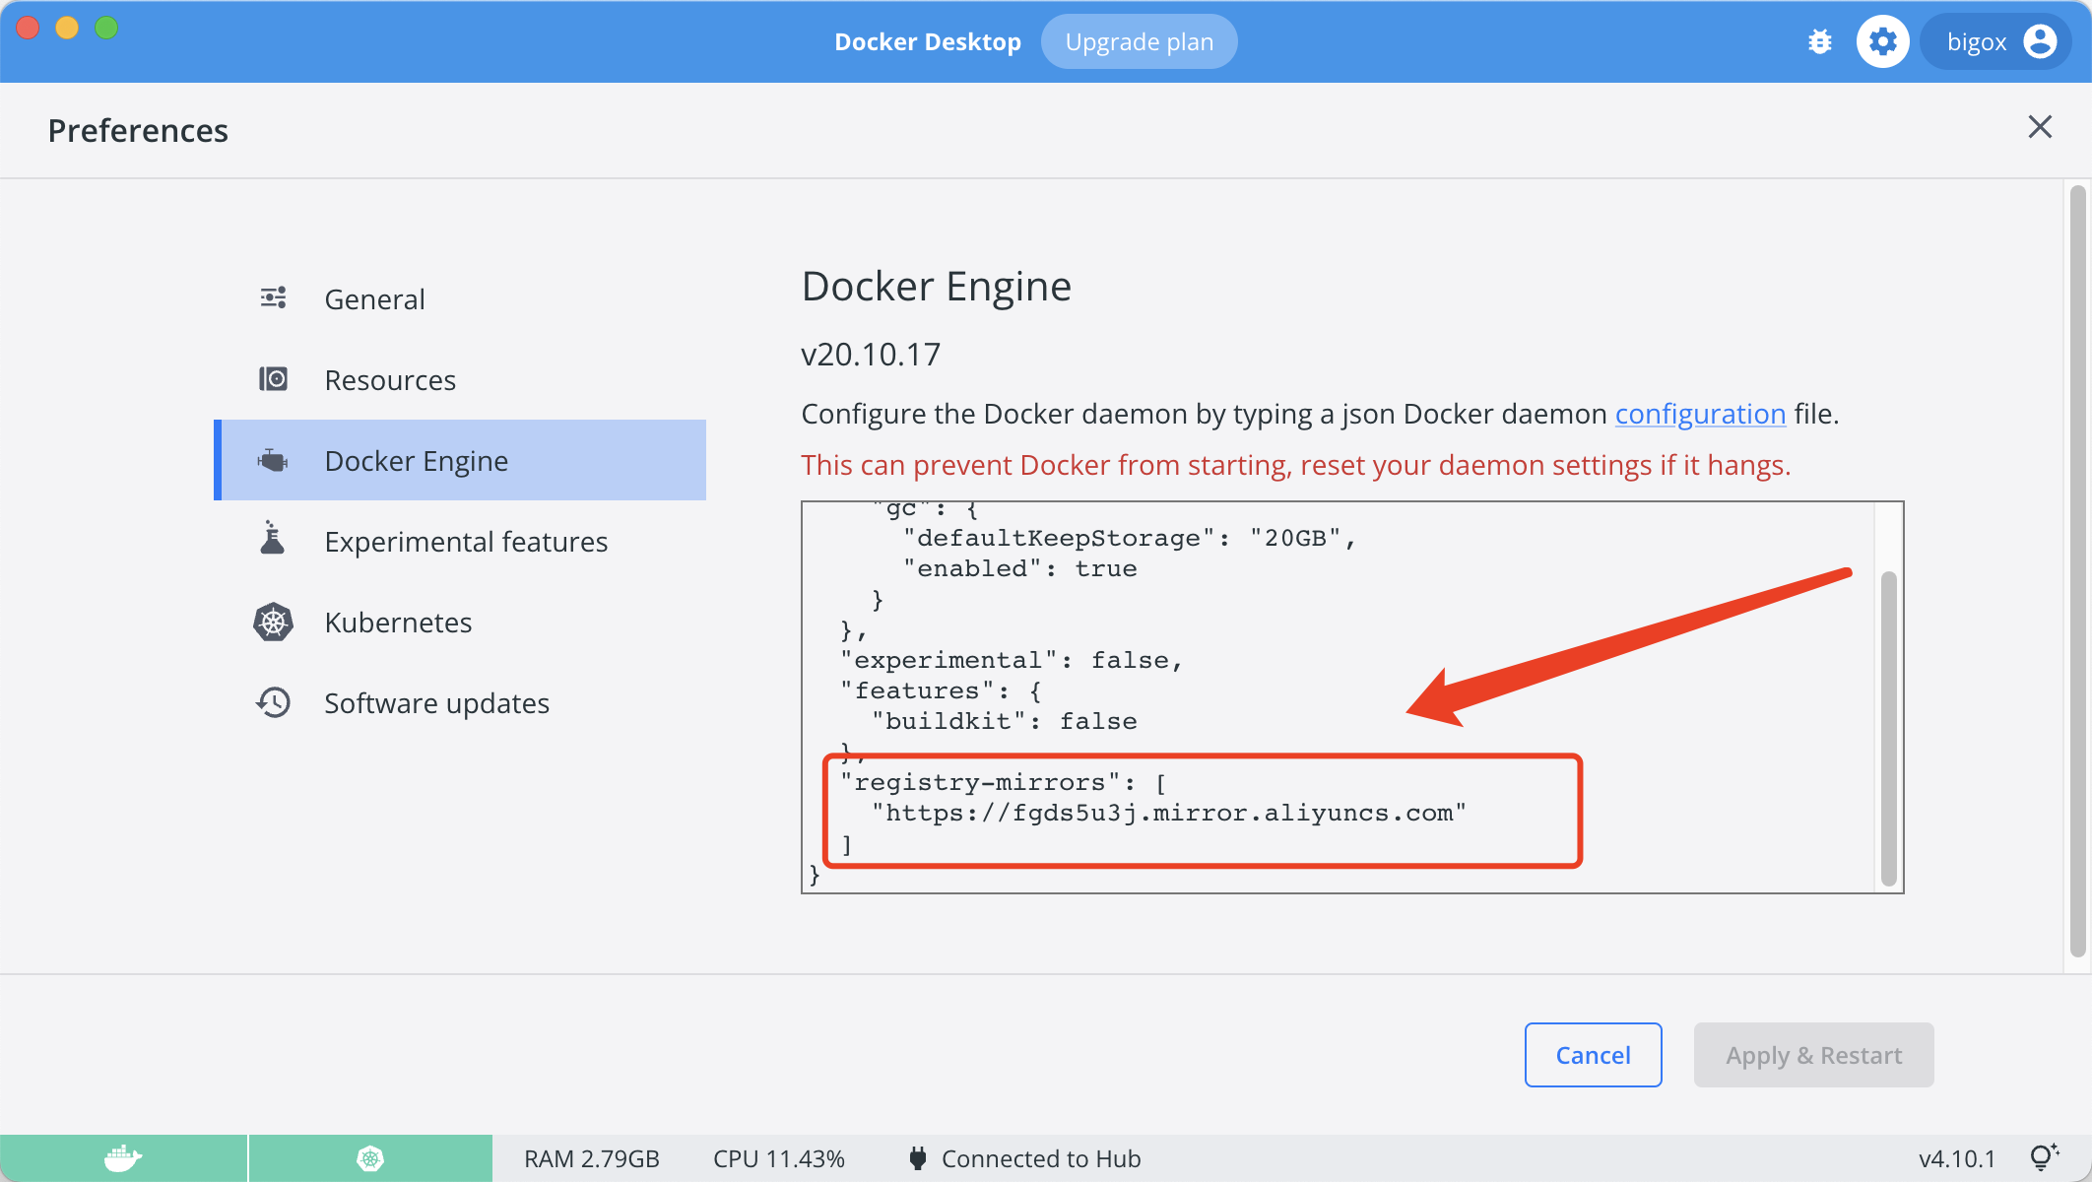
Task: Switch to Resources preferences
Action: pyautogui.click(x=390, y=380)
